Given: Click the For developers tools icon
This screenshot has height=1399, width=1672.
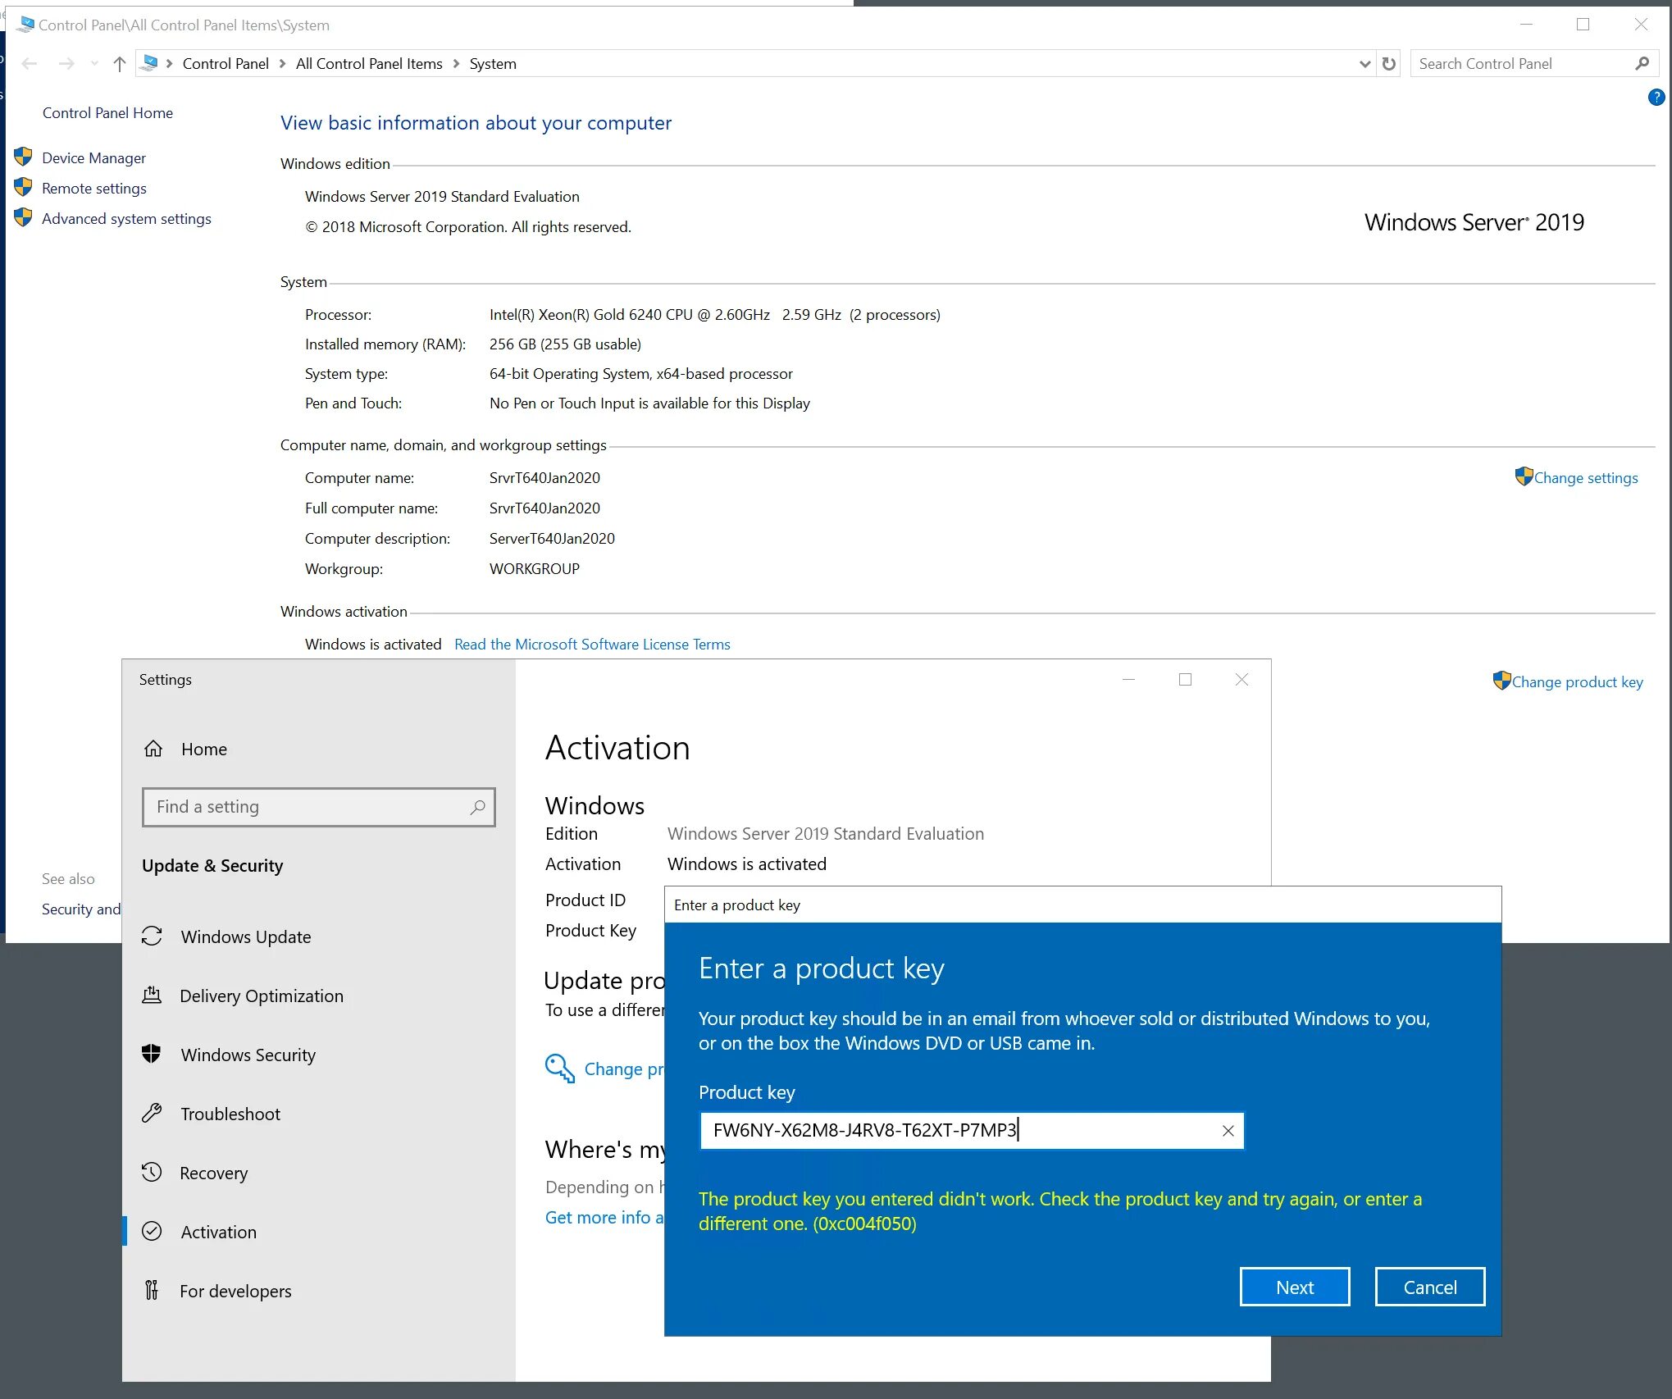Looking at the screenshot, I should 152,1291.
